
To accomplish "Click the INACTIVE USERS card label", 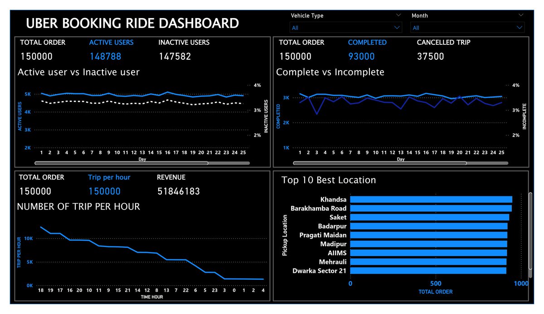I will click(184, 43).
